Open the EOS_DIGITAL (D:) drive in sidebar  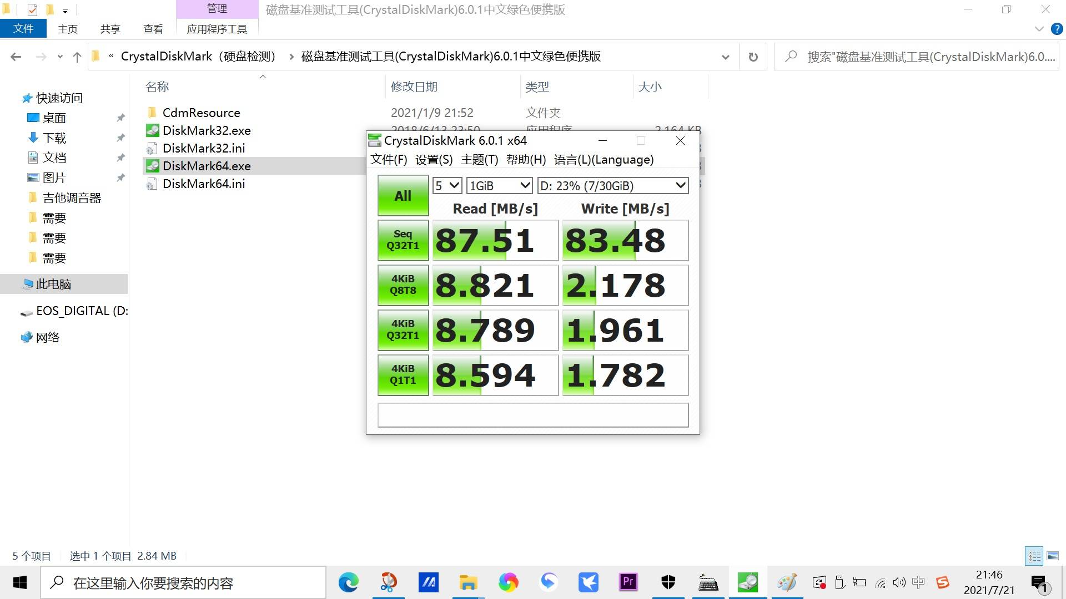click(82, 311)
